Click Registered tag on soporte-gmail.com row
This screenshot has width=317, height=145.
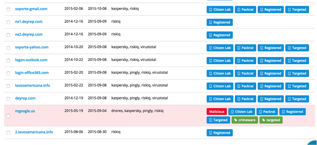coord(271,10)
